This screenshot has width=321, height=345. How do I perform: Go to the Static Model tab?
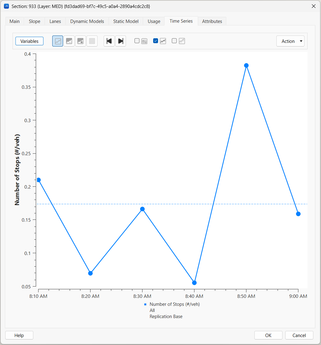click(x=126, y=21)
